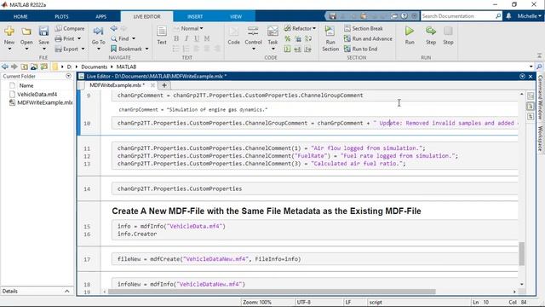This screenshot has height=307, width=545.
Task: Switch to the PLOTS tab
Action: 61,16
